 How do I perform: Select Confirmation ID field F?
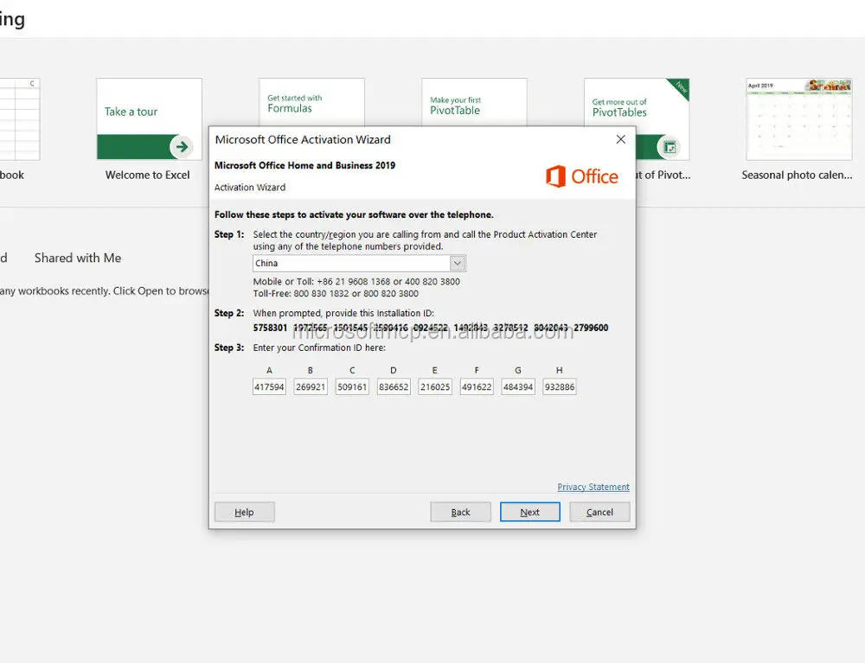click(477, 387)
